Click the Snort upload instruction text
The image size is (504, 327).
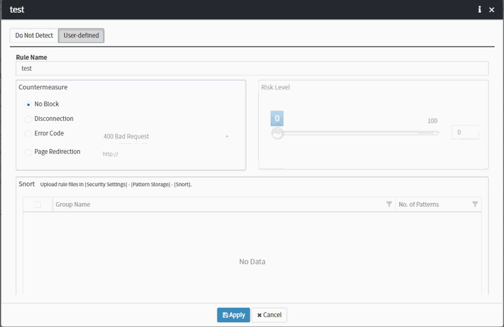[116, 184]
